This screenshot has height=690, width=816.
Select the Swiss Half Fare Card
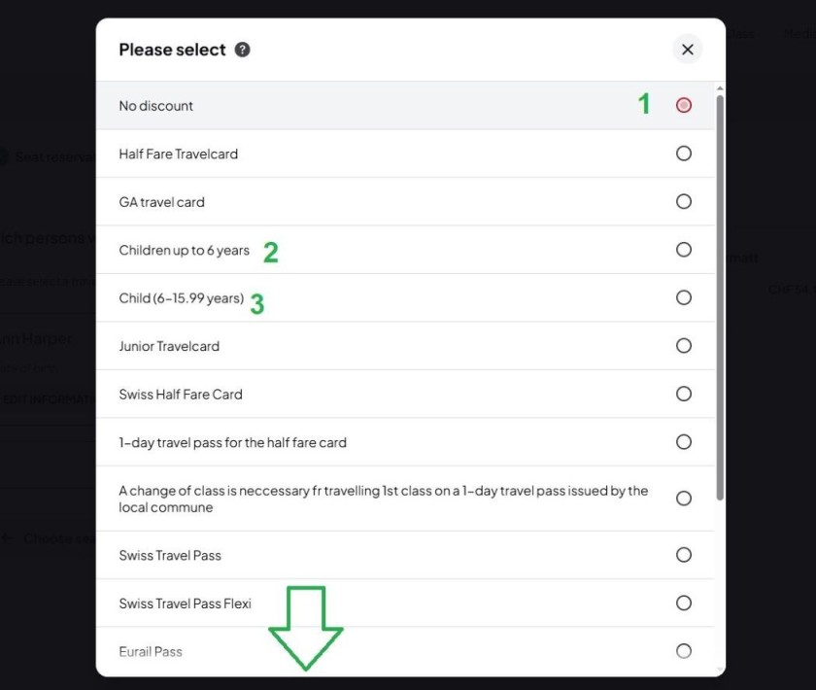click(x=684, y=394)
